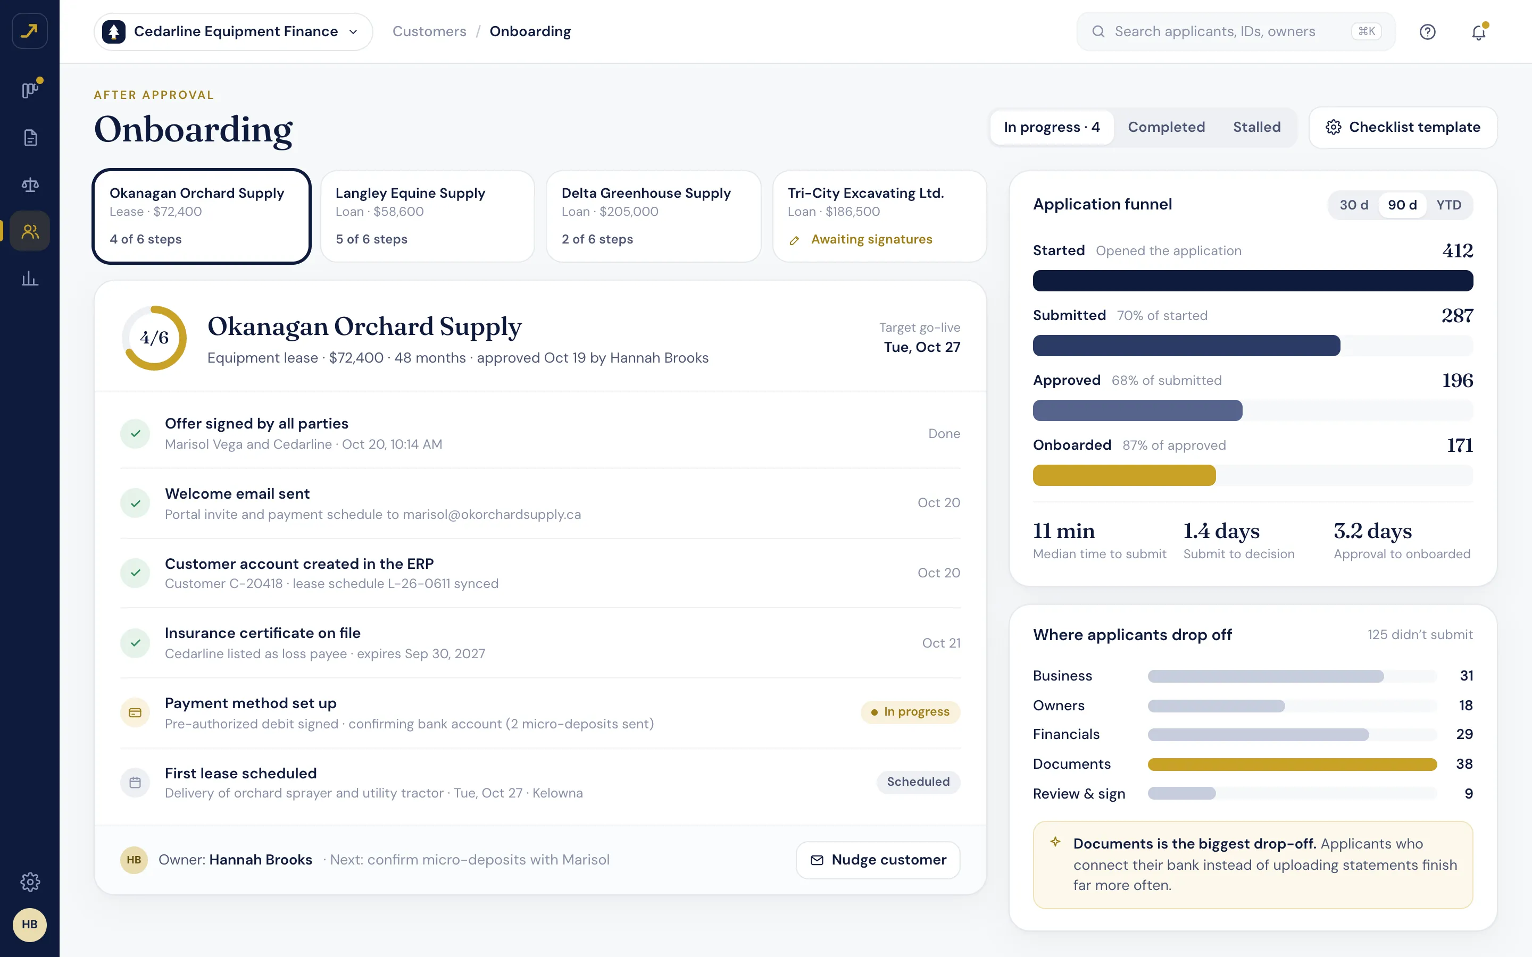Show the In progress · 4 tab
Image resolution: width=1532 pixels, height=957 pixels.
tap(1052, 127)
